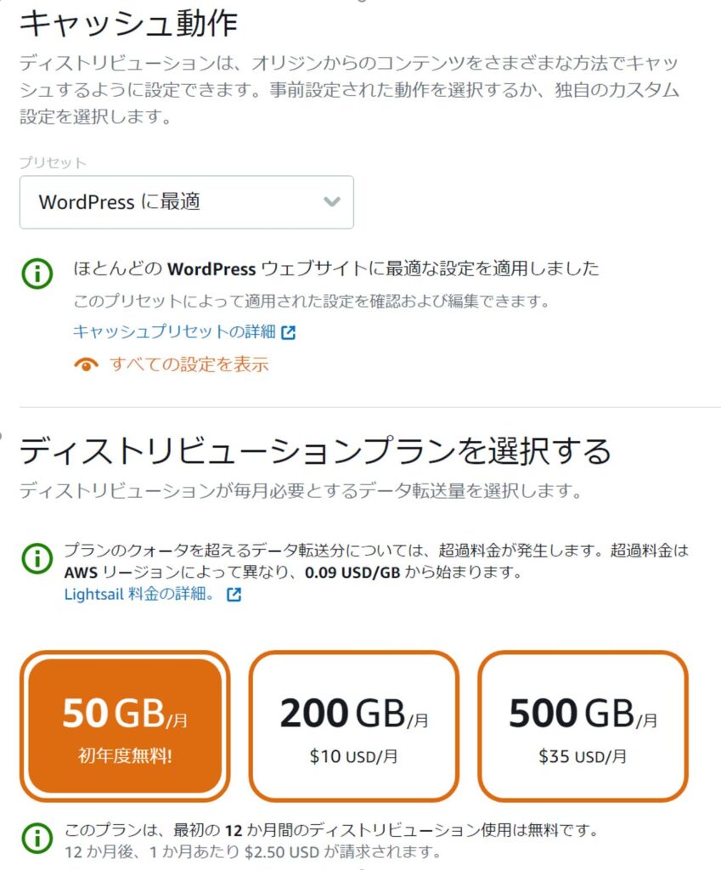Click the chevron arrow in the preset box
This screenshot has width=721, height=870.
click(332, 202)
